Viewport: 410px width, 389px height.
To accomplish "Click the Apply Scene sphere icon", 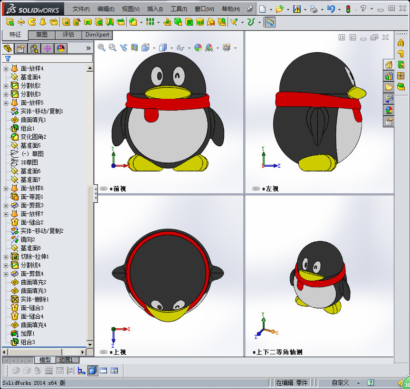I will (209, 47).
